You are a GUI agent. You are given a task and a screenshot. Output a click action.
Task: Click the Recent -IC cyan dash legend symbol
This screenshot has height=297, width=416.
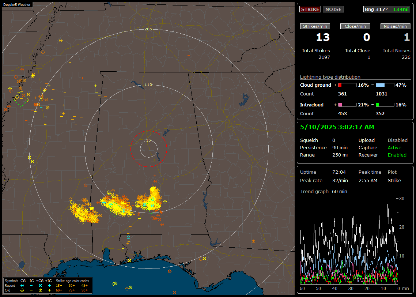click(31, 286)
